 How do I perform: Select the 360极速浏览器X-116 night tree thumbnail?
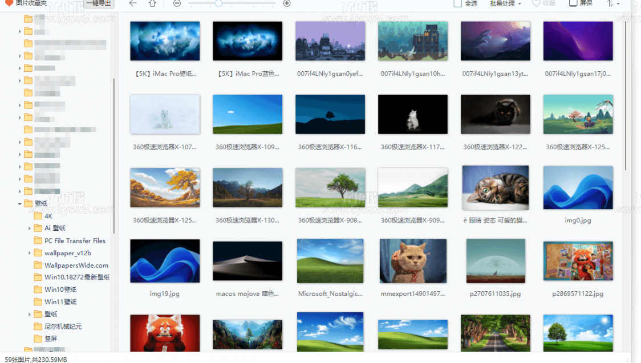pos(330,115)
